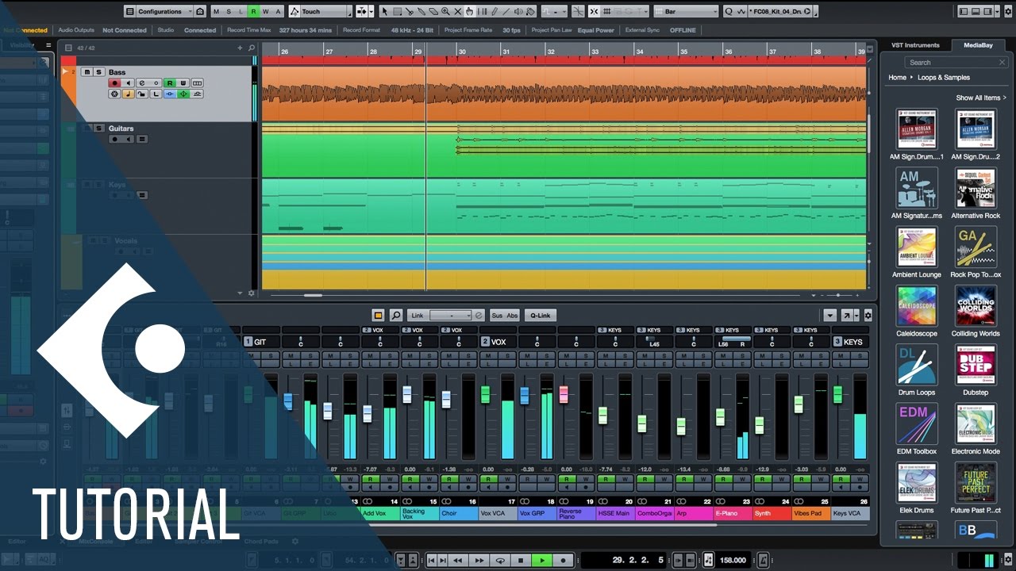This screenshot has height=571, width=1016.
Task: Open the Bar grid type dropdown
Action: point(686,11)
